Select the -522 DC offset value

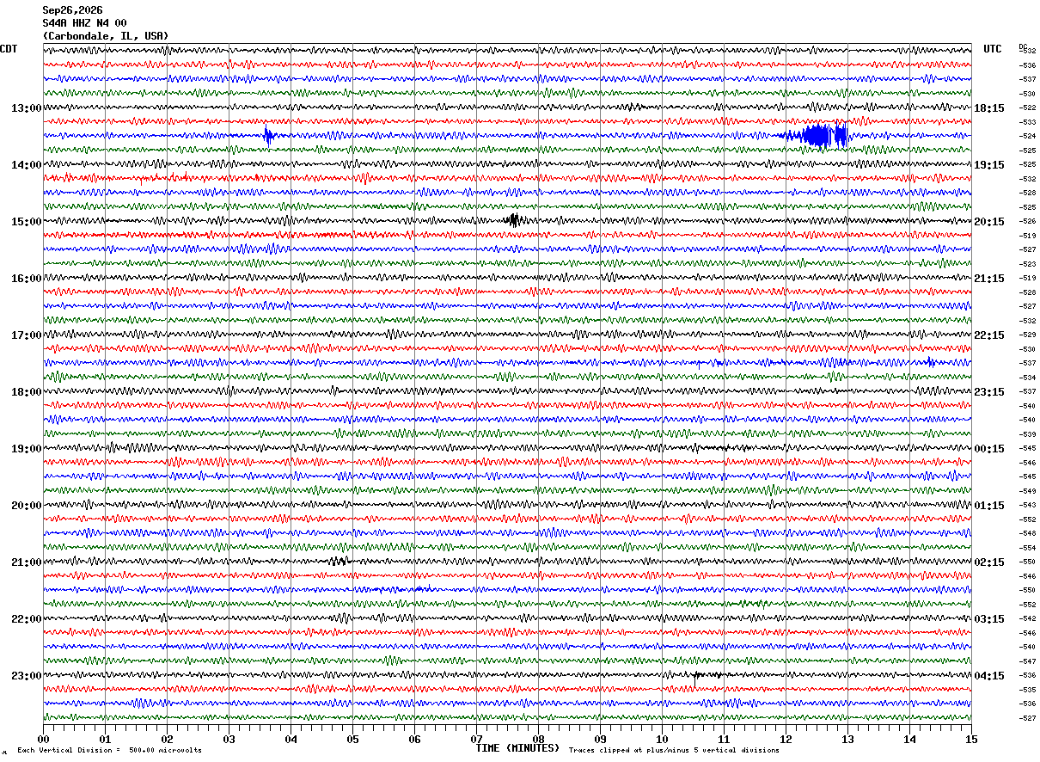1027,108
